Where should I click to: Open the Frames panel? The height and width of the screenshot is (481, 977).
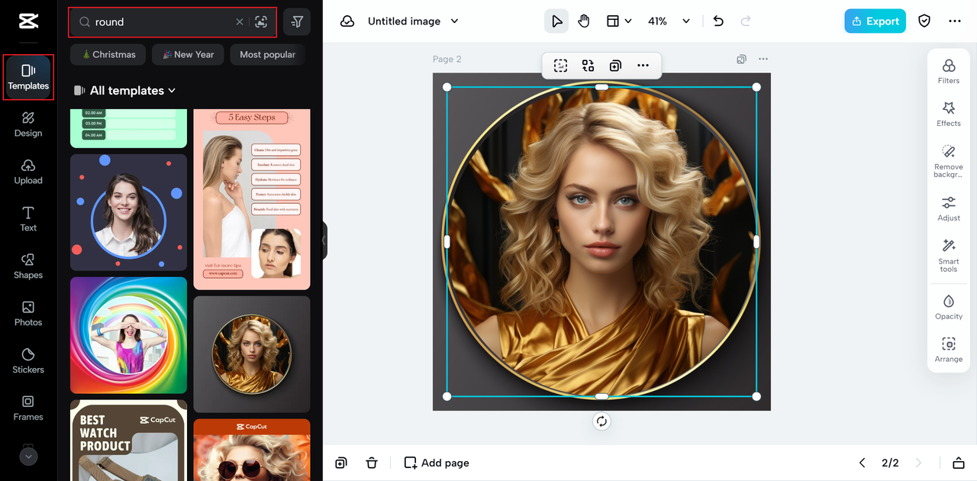28,408
